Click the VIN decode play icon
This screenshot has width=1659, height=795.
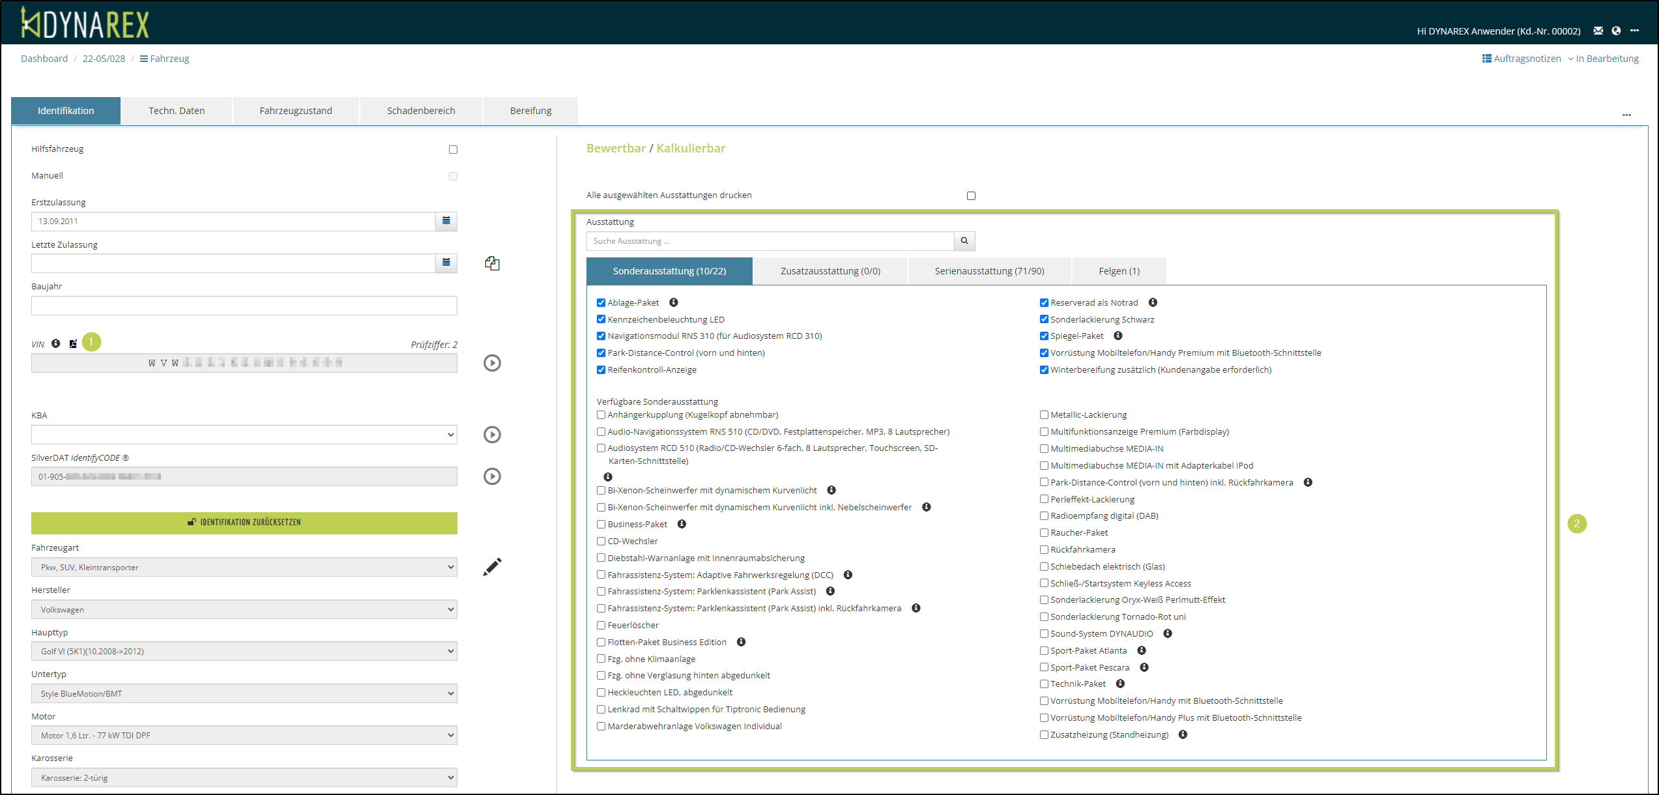point(492,363)
